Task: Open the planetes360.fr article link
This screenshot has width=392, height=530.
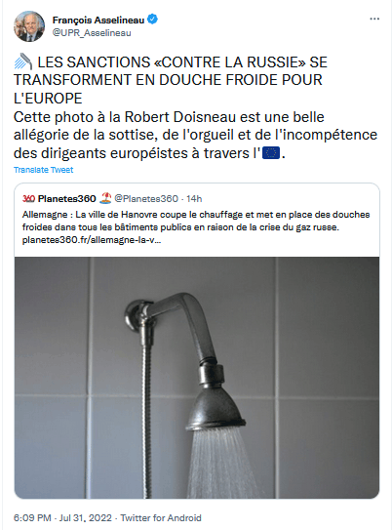Action: pyautogui.click(x=92, y=240)
